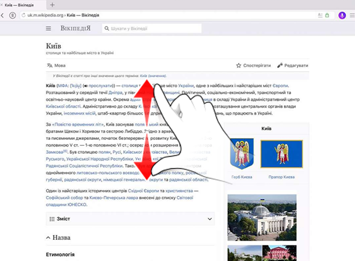Open the Герб Києва coat of arms image
This screenshot has width=355, height=261.
242,154
